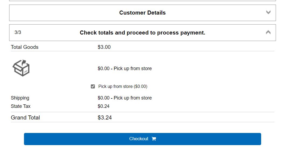
Task: Uncheck the Pick up from store checkbox
Action: (93, 86)
